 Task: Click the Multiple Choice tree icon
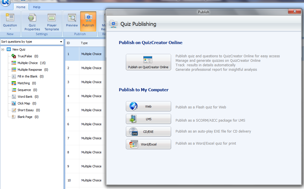14,63
